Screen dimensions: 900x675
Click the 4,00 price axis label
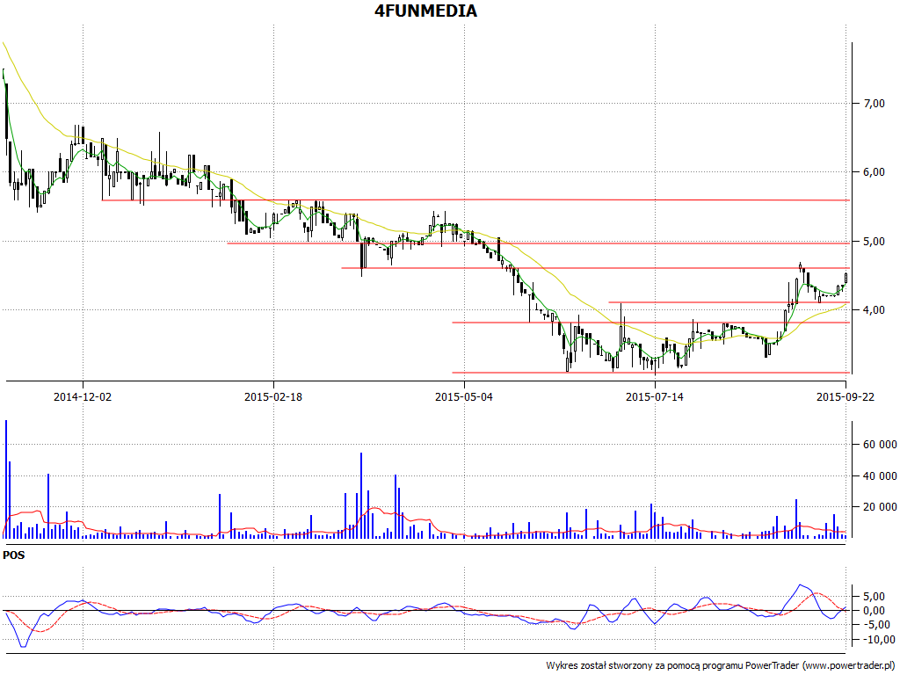coord(875,310)
